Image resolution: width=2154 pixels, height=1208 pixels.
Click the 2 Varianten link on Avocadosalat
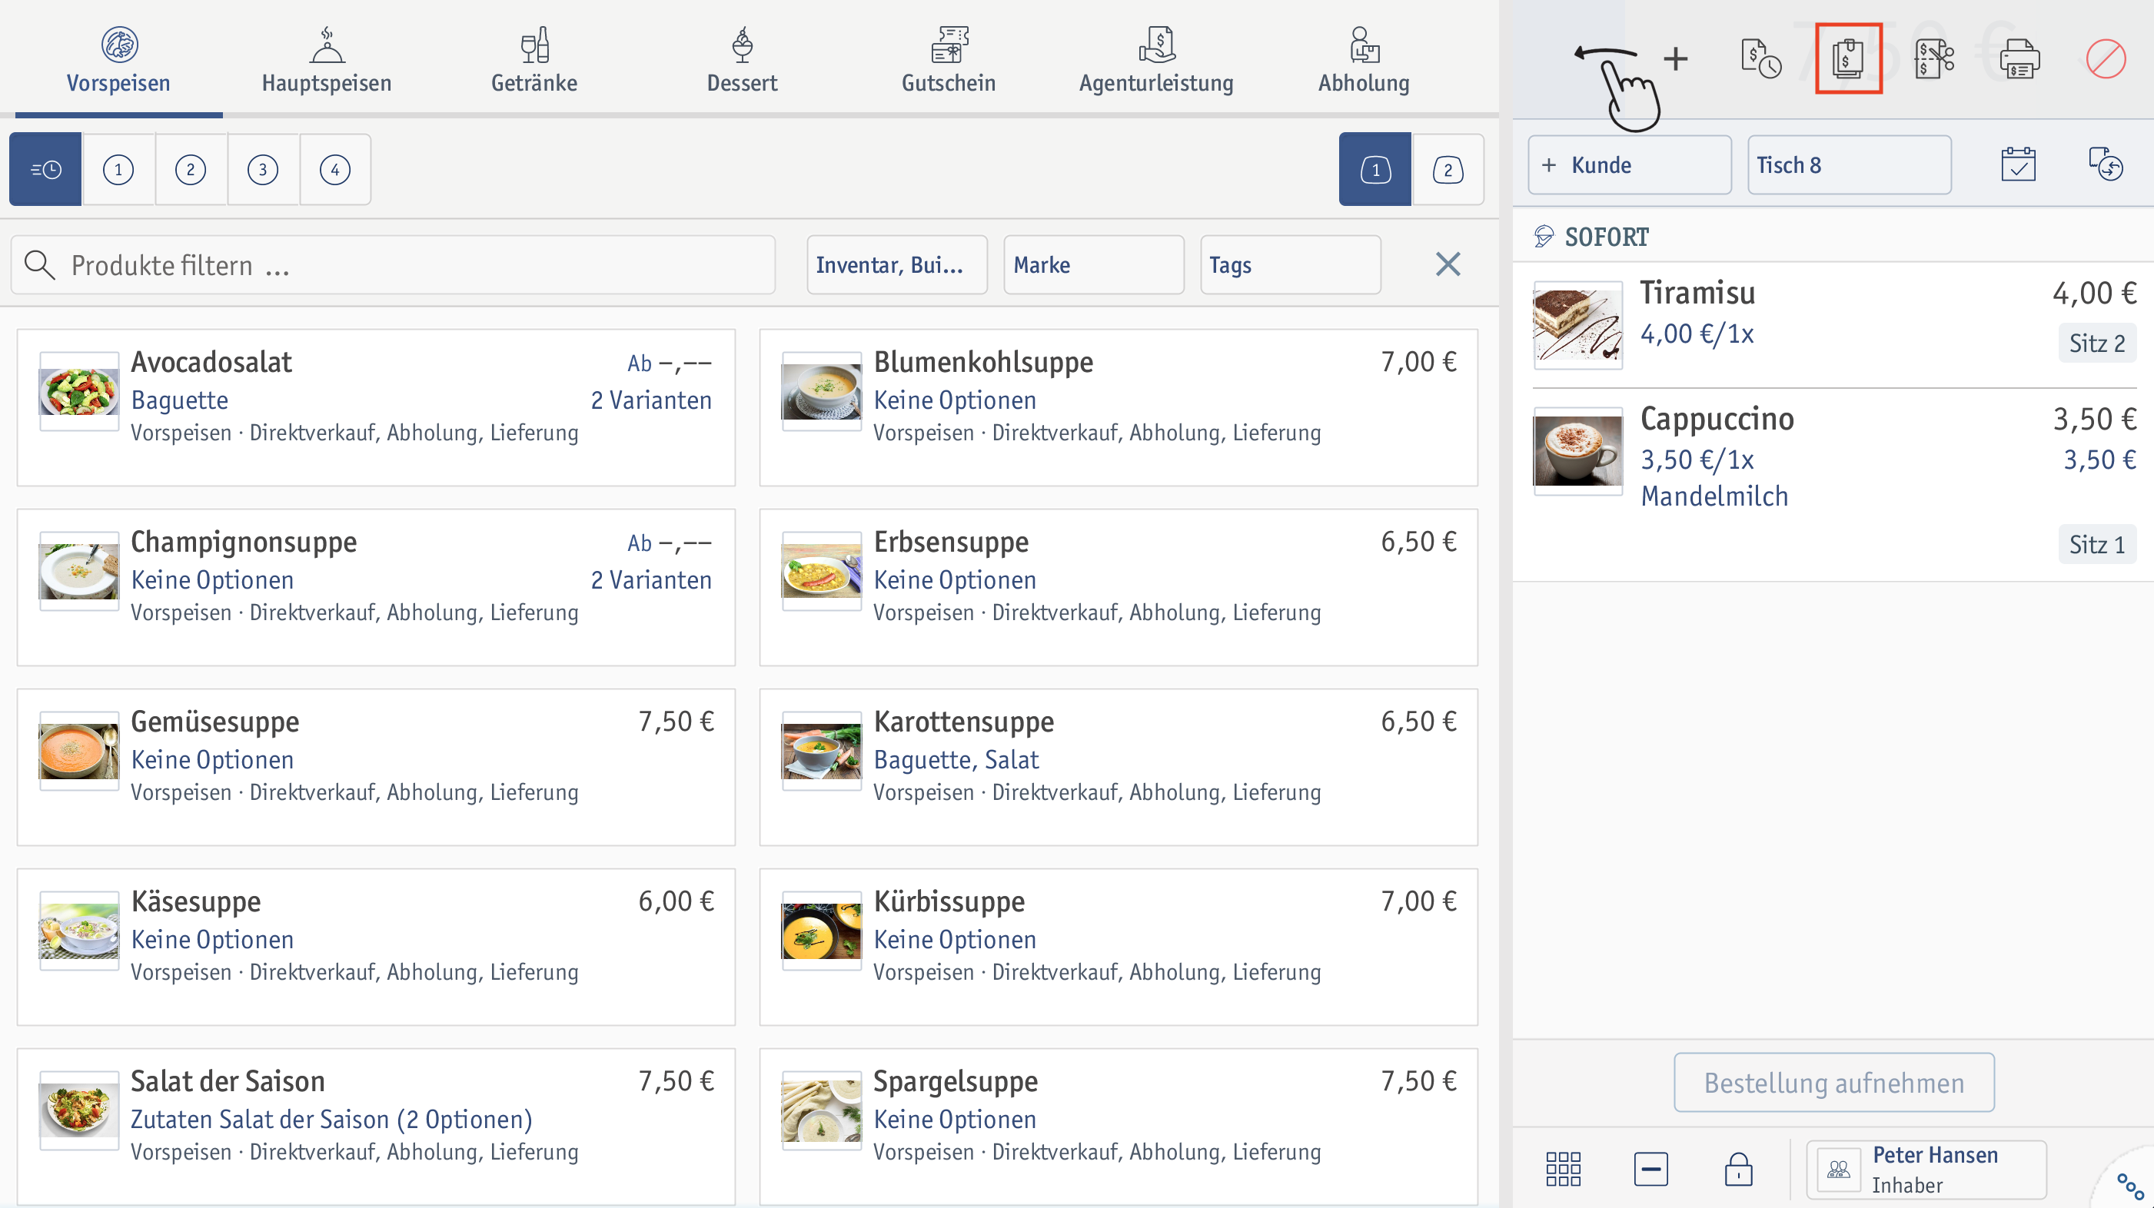point(651,400)
